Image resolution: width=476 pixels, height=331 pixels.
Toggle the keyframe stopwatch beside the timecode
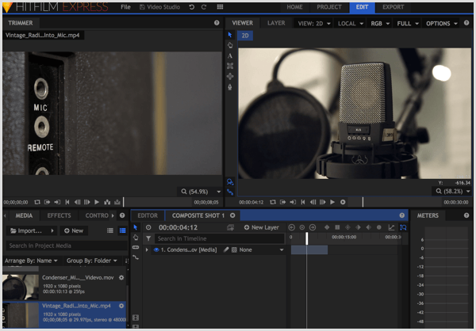pos(148,227)
